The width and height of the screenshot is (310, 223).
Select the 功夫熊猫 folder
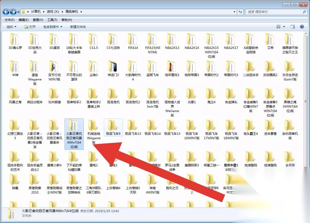click(x=55, y=96)
